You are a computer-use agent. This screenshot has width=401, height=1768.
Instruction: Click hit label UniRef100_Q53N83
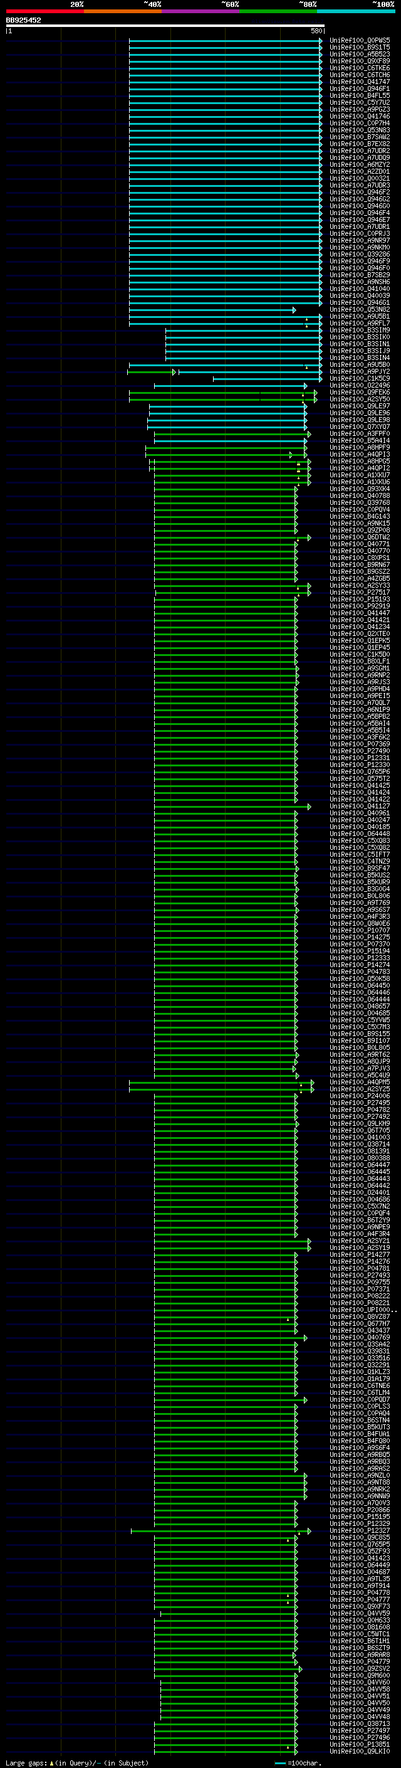(x=359, y=130)
